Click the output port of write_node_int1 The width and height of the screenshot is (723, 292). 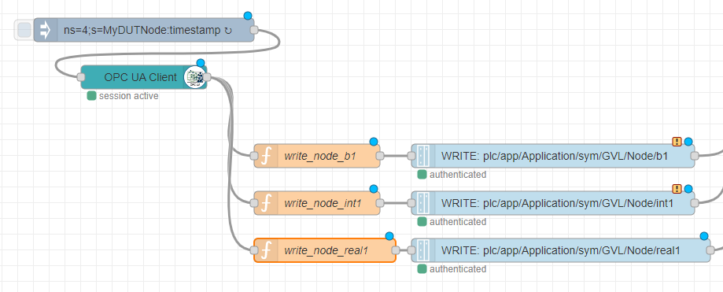point(380,203)
